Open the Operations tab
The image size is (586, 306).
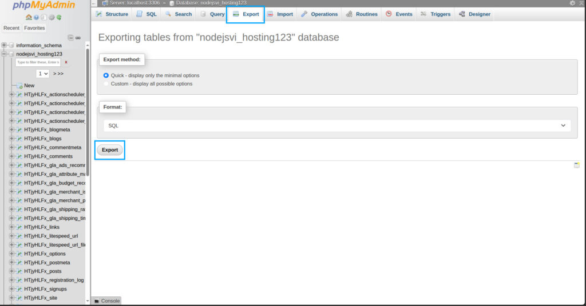(319, 14)
